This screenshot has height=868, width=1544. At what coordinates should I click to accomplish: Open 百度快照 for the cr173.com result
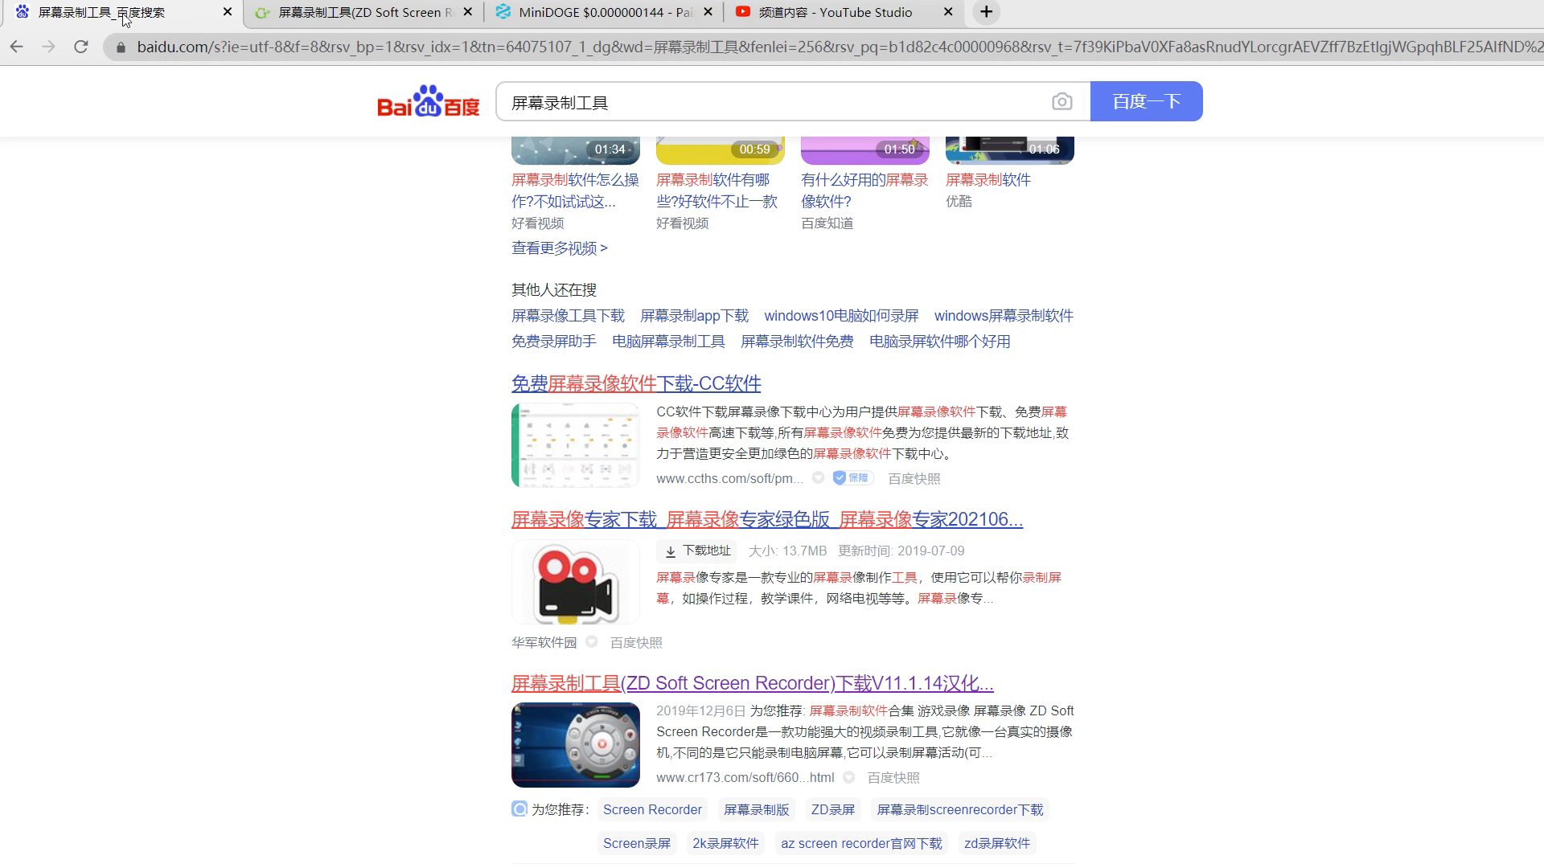click(893, 777)
